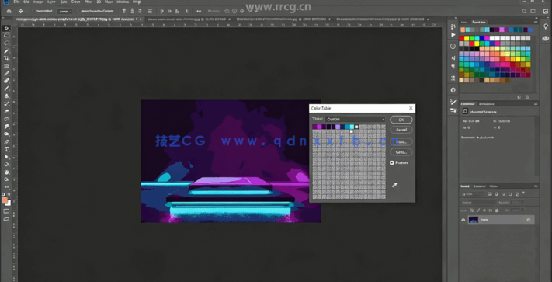Select the Clone Stamp tool
Viewport: 552px width, 282px height.
point(6,96)
